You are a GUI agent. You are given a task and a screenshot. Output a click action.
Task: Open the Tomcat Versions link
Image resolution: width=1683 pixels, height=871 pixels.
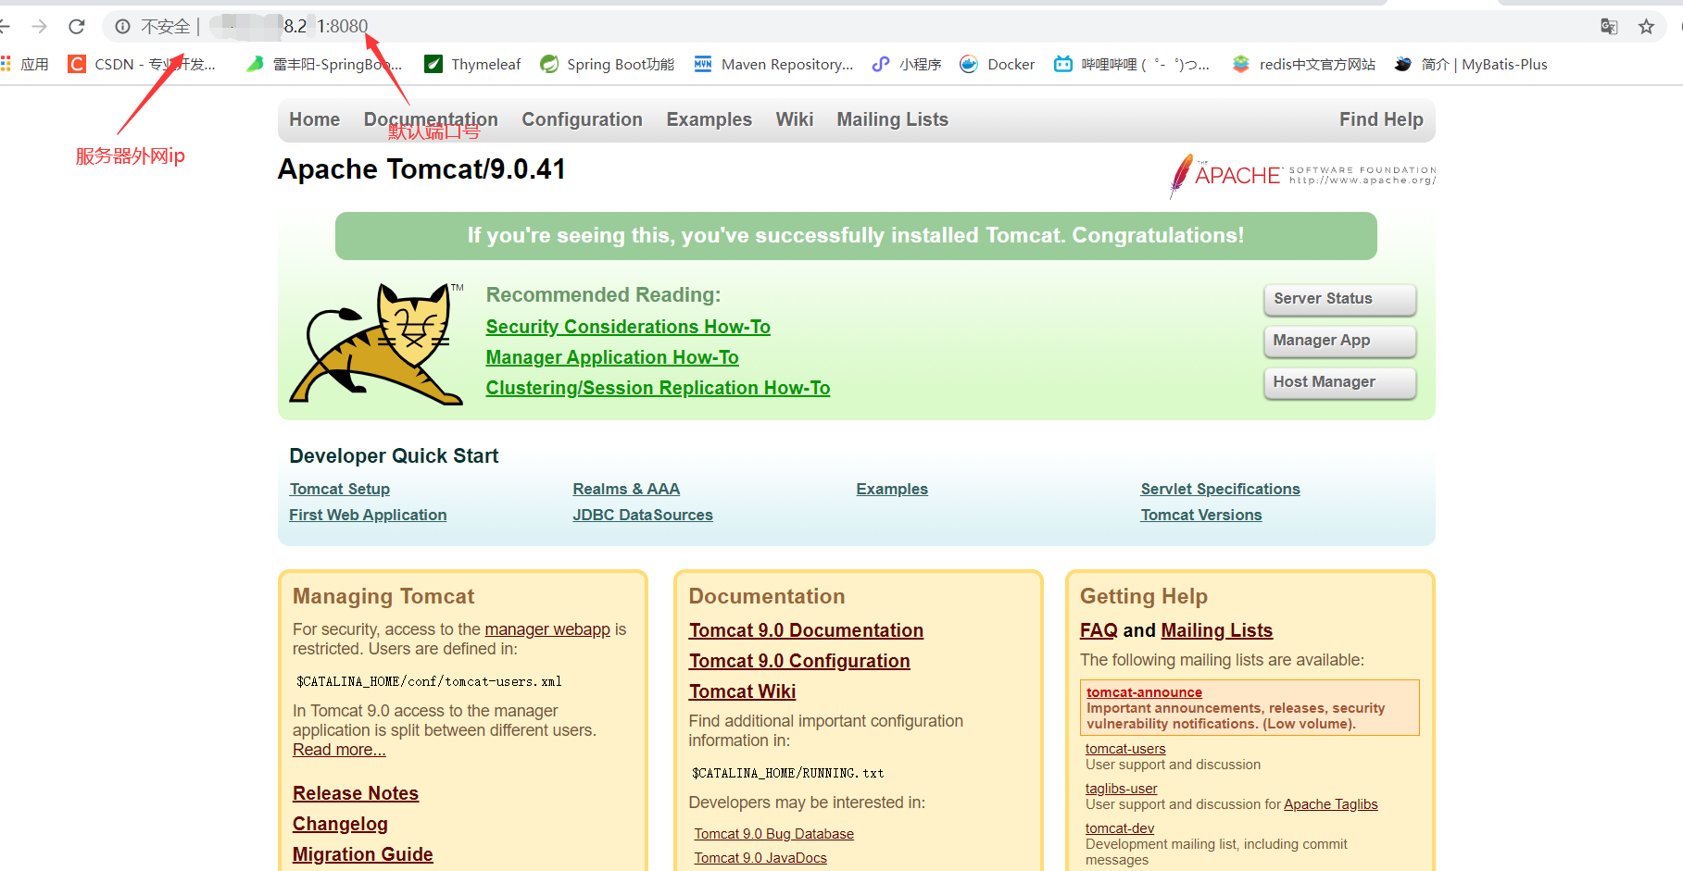coord(1201,515)
